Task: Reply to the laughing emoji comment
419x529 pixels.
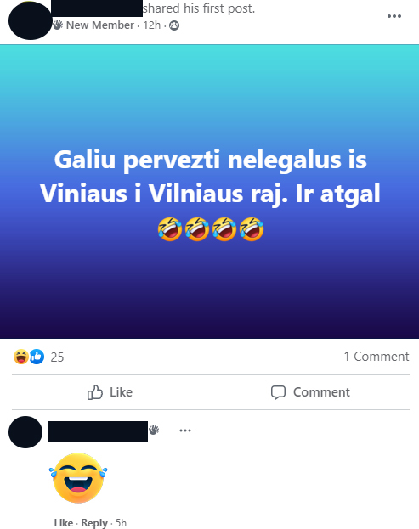Action: pyautogui.click(x=94, y=522)
